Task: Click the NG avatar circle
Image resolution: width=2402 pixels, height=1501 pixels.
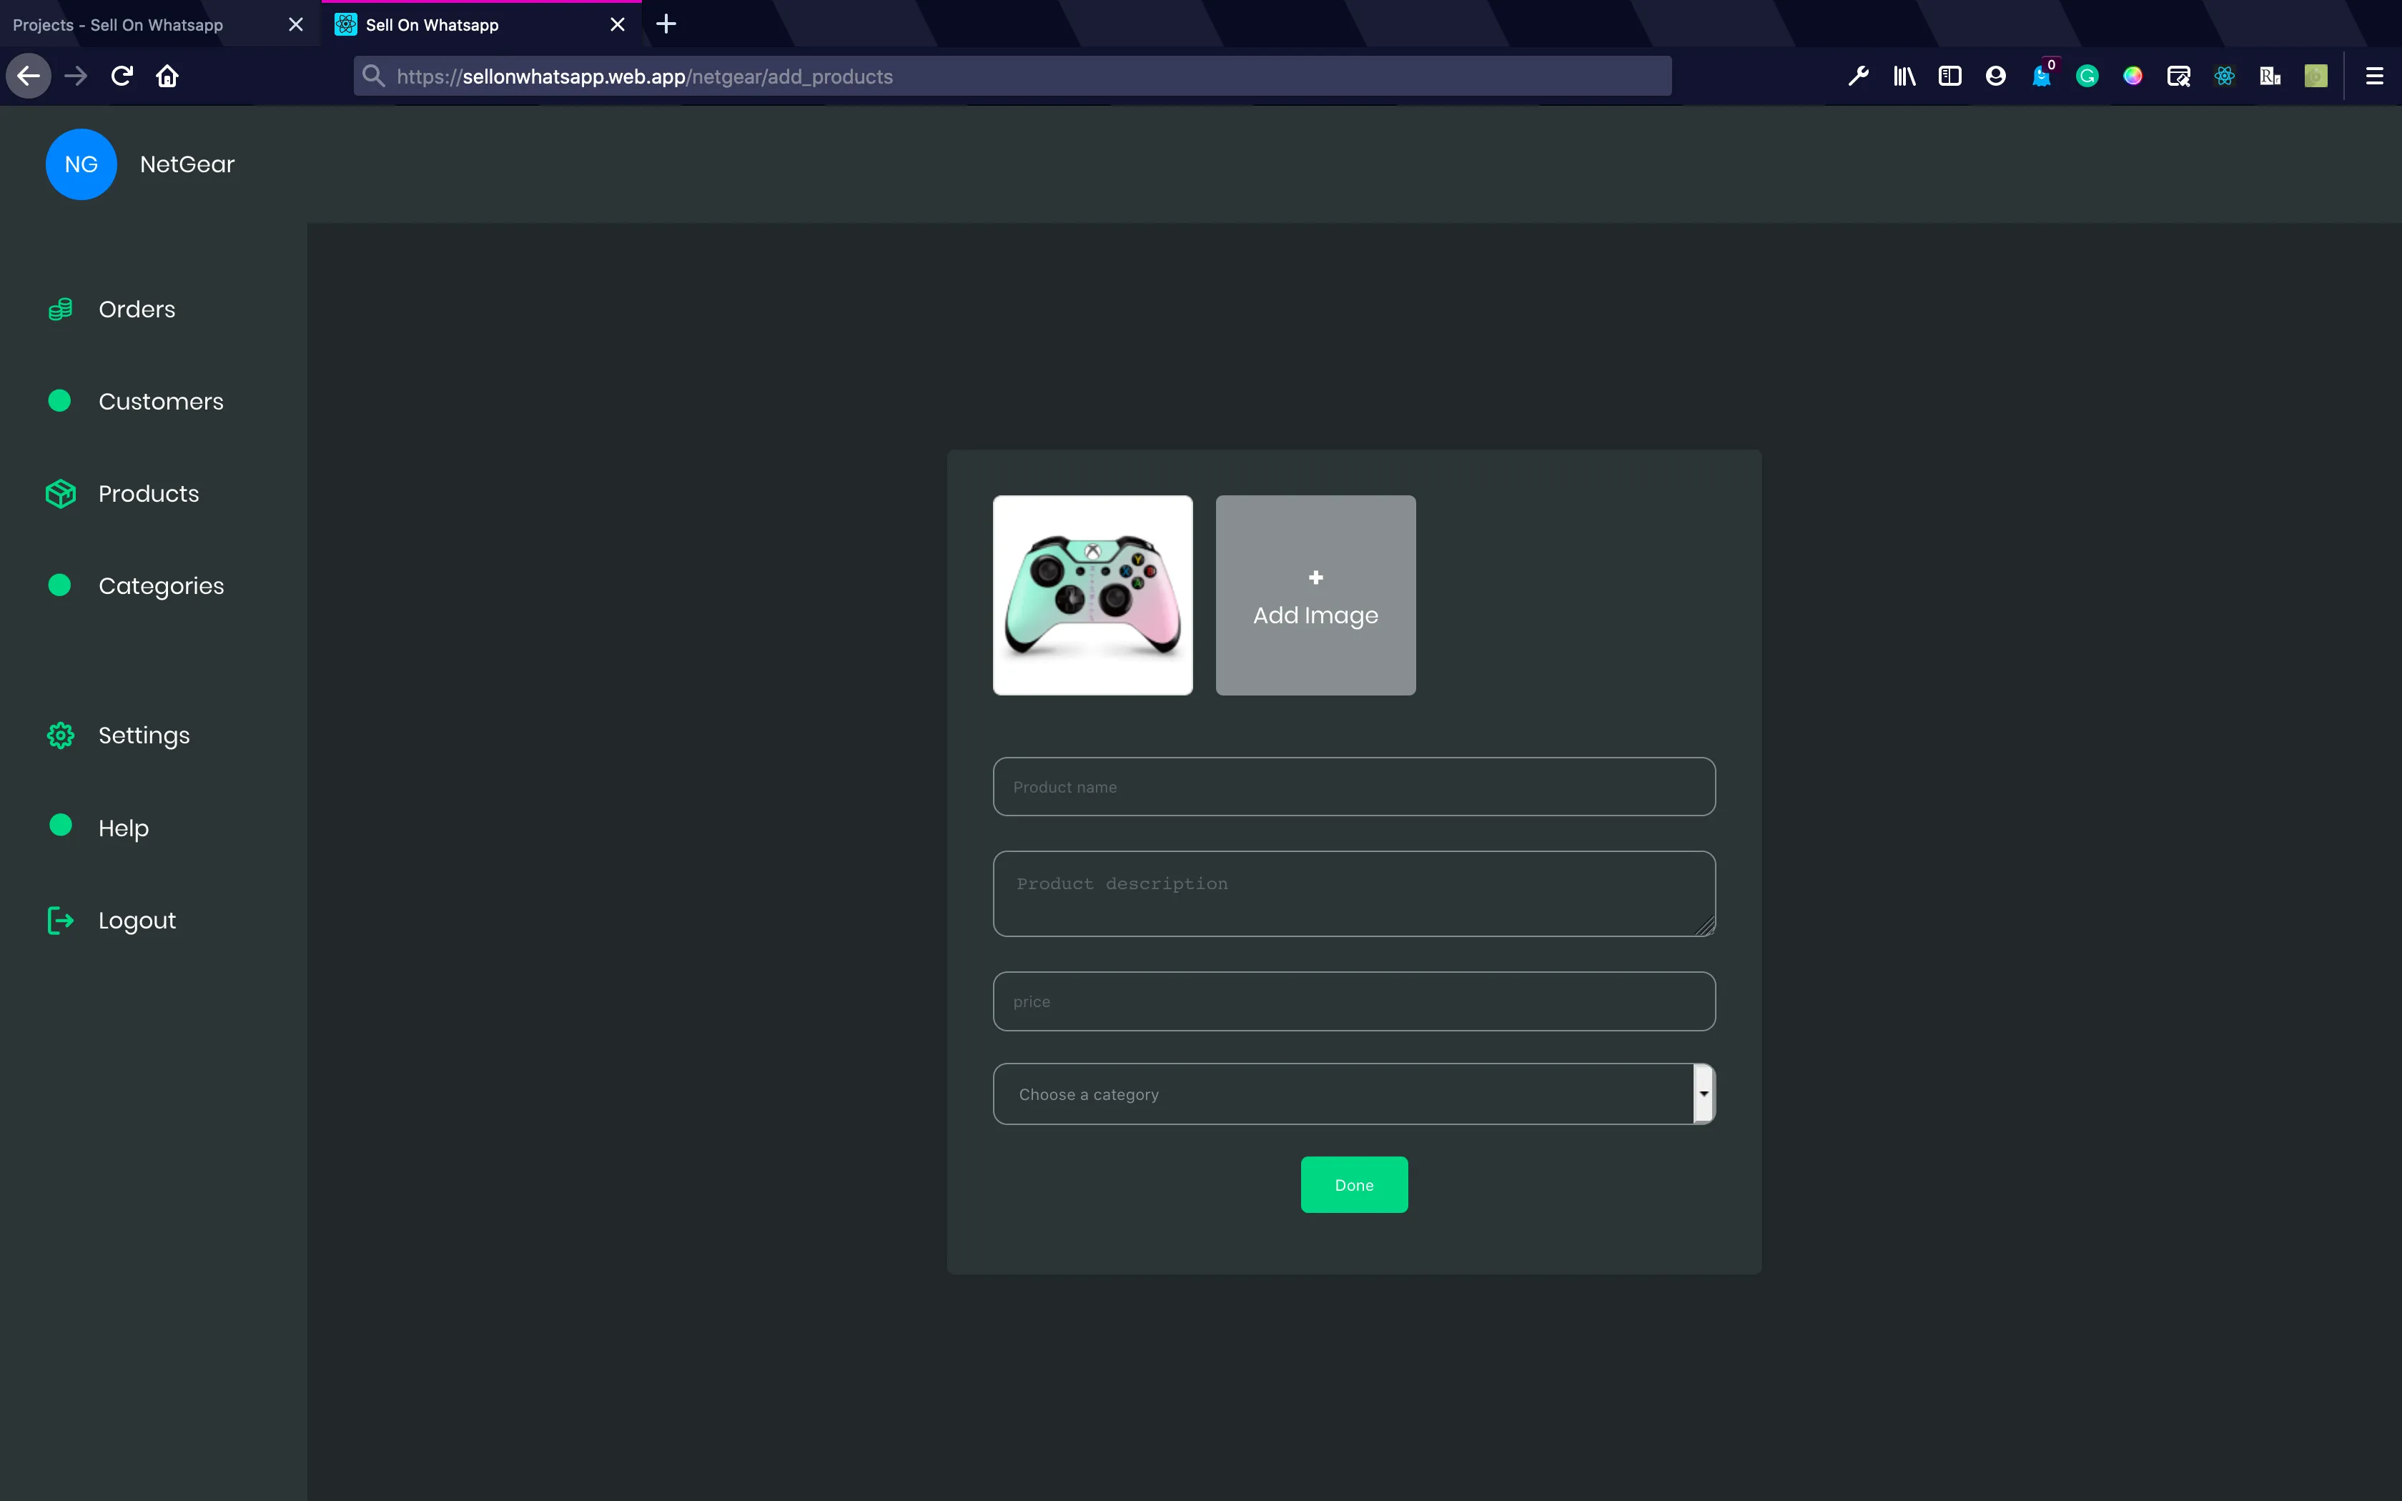Action: click(x=81, y=165)
